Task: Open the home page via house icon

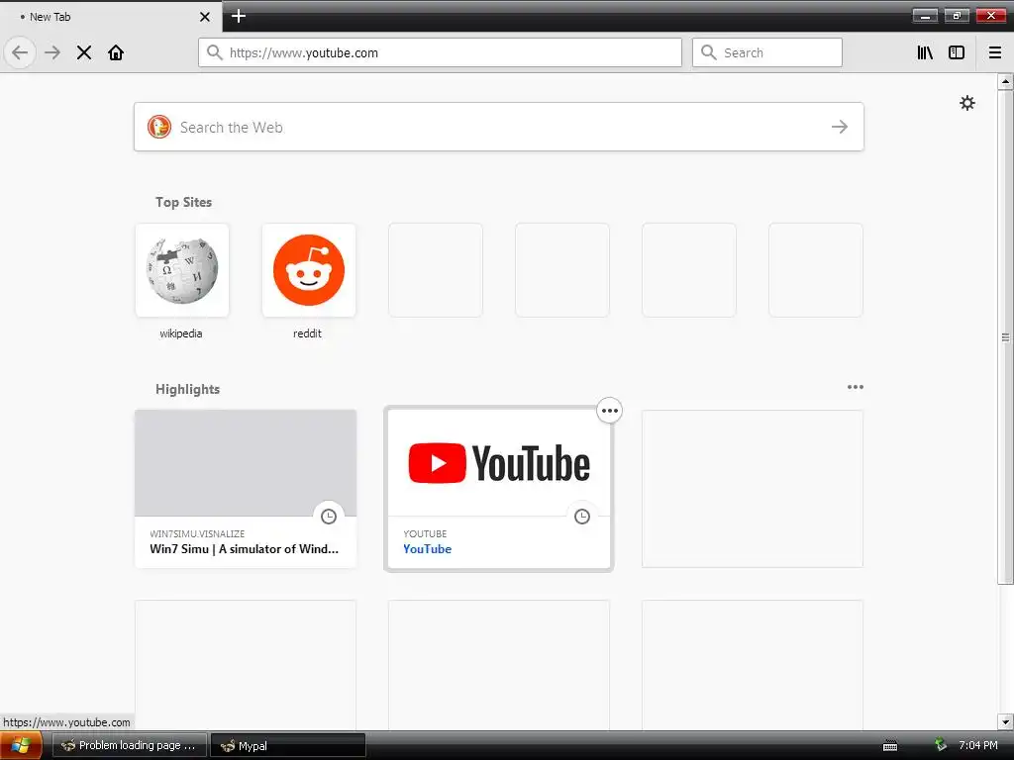Action: (x=116, y=52)
